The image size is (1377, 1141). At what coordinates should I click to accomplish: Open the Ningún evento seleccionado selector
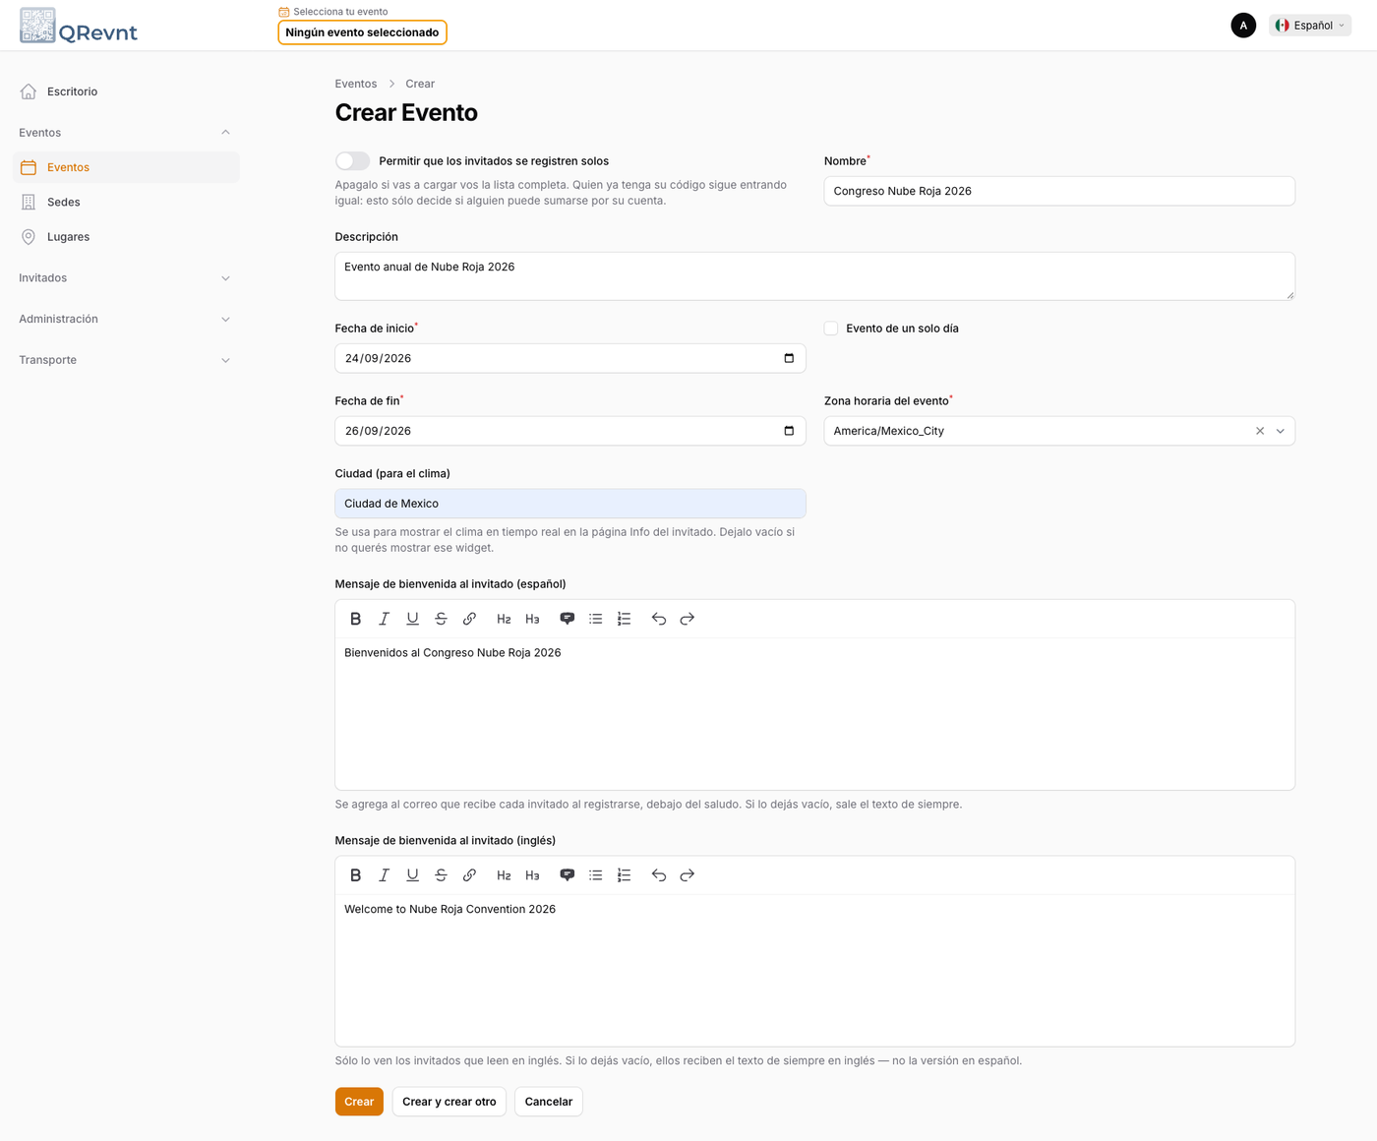[362, 32]
